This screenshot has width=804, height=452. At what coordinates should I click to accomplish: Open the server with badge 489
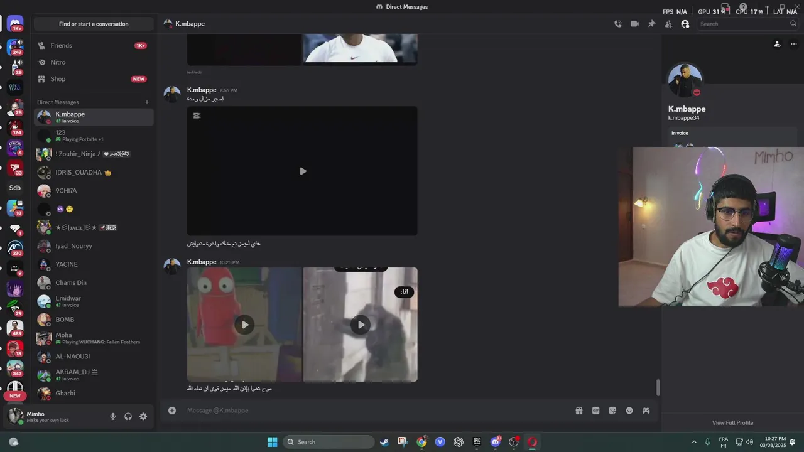(x=15, y=328)
